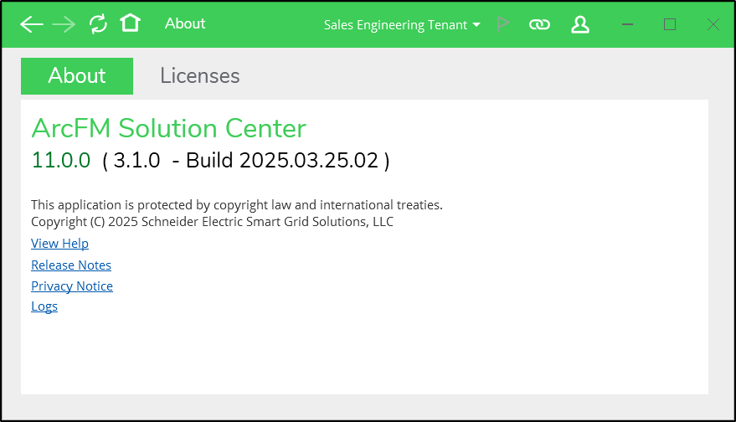Open the View Help link
Screen dimensions: 736x422
point(59,244)
